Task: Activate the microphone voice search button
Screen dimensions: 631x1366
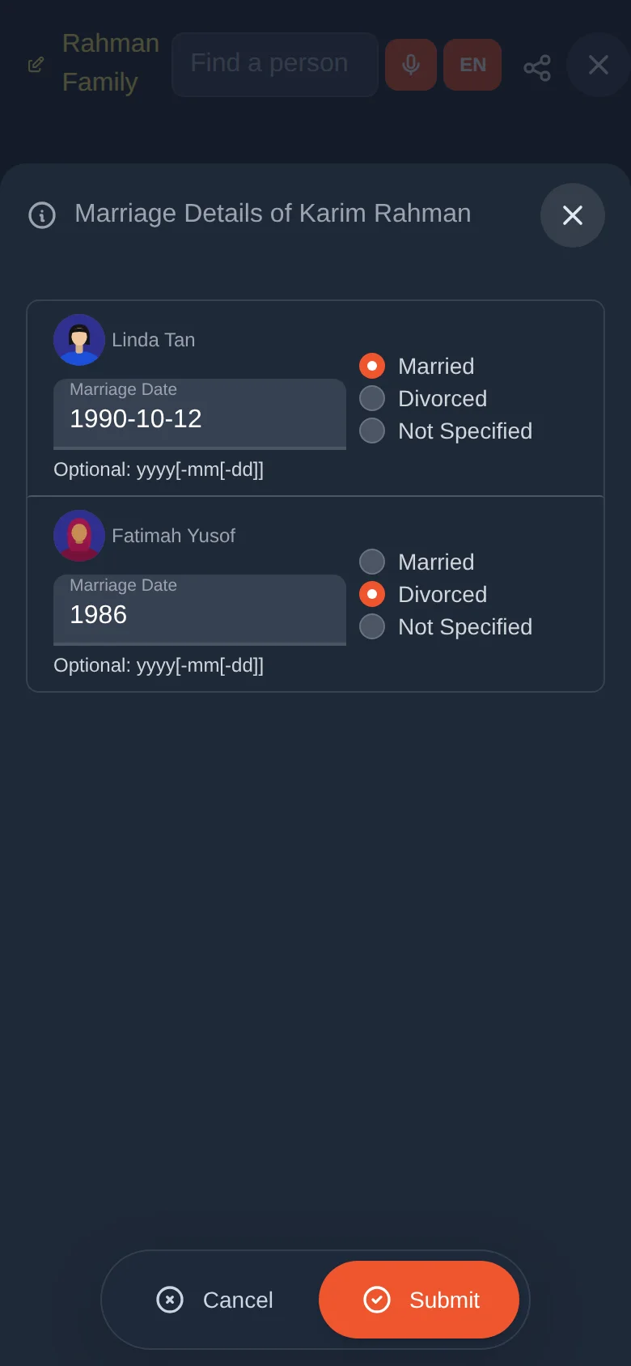Action: coord(411,65)
